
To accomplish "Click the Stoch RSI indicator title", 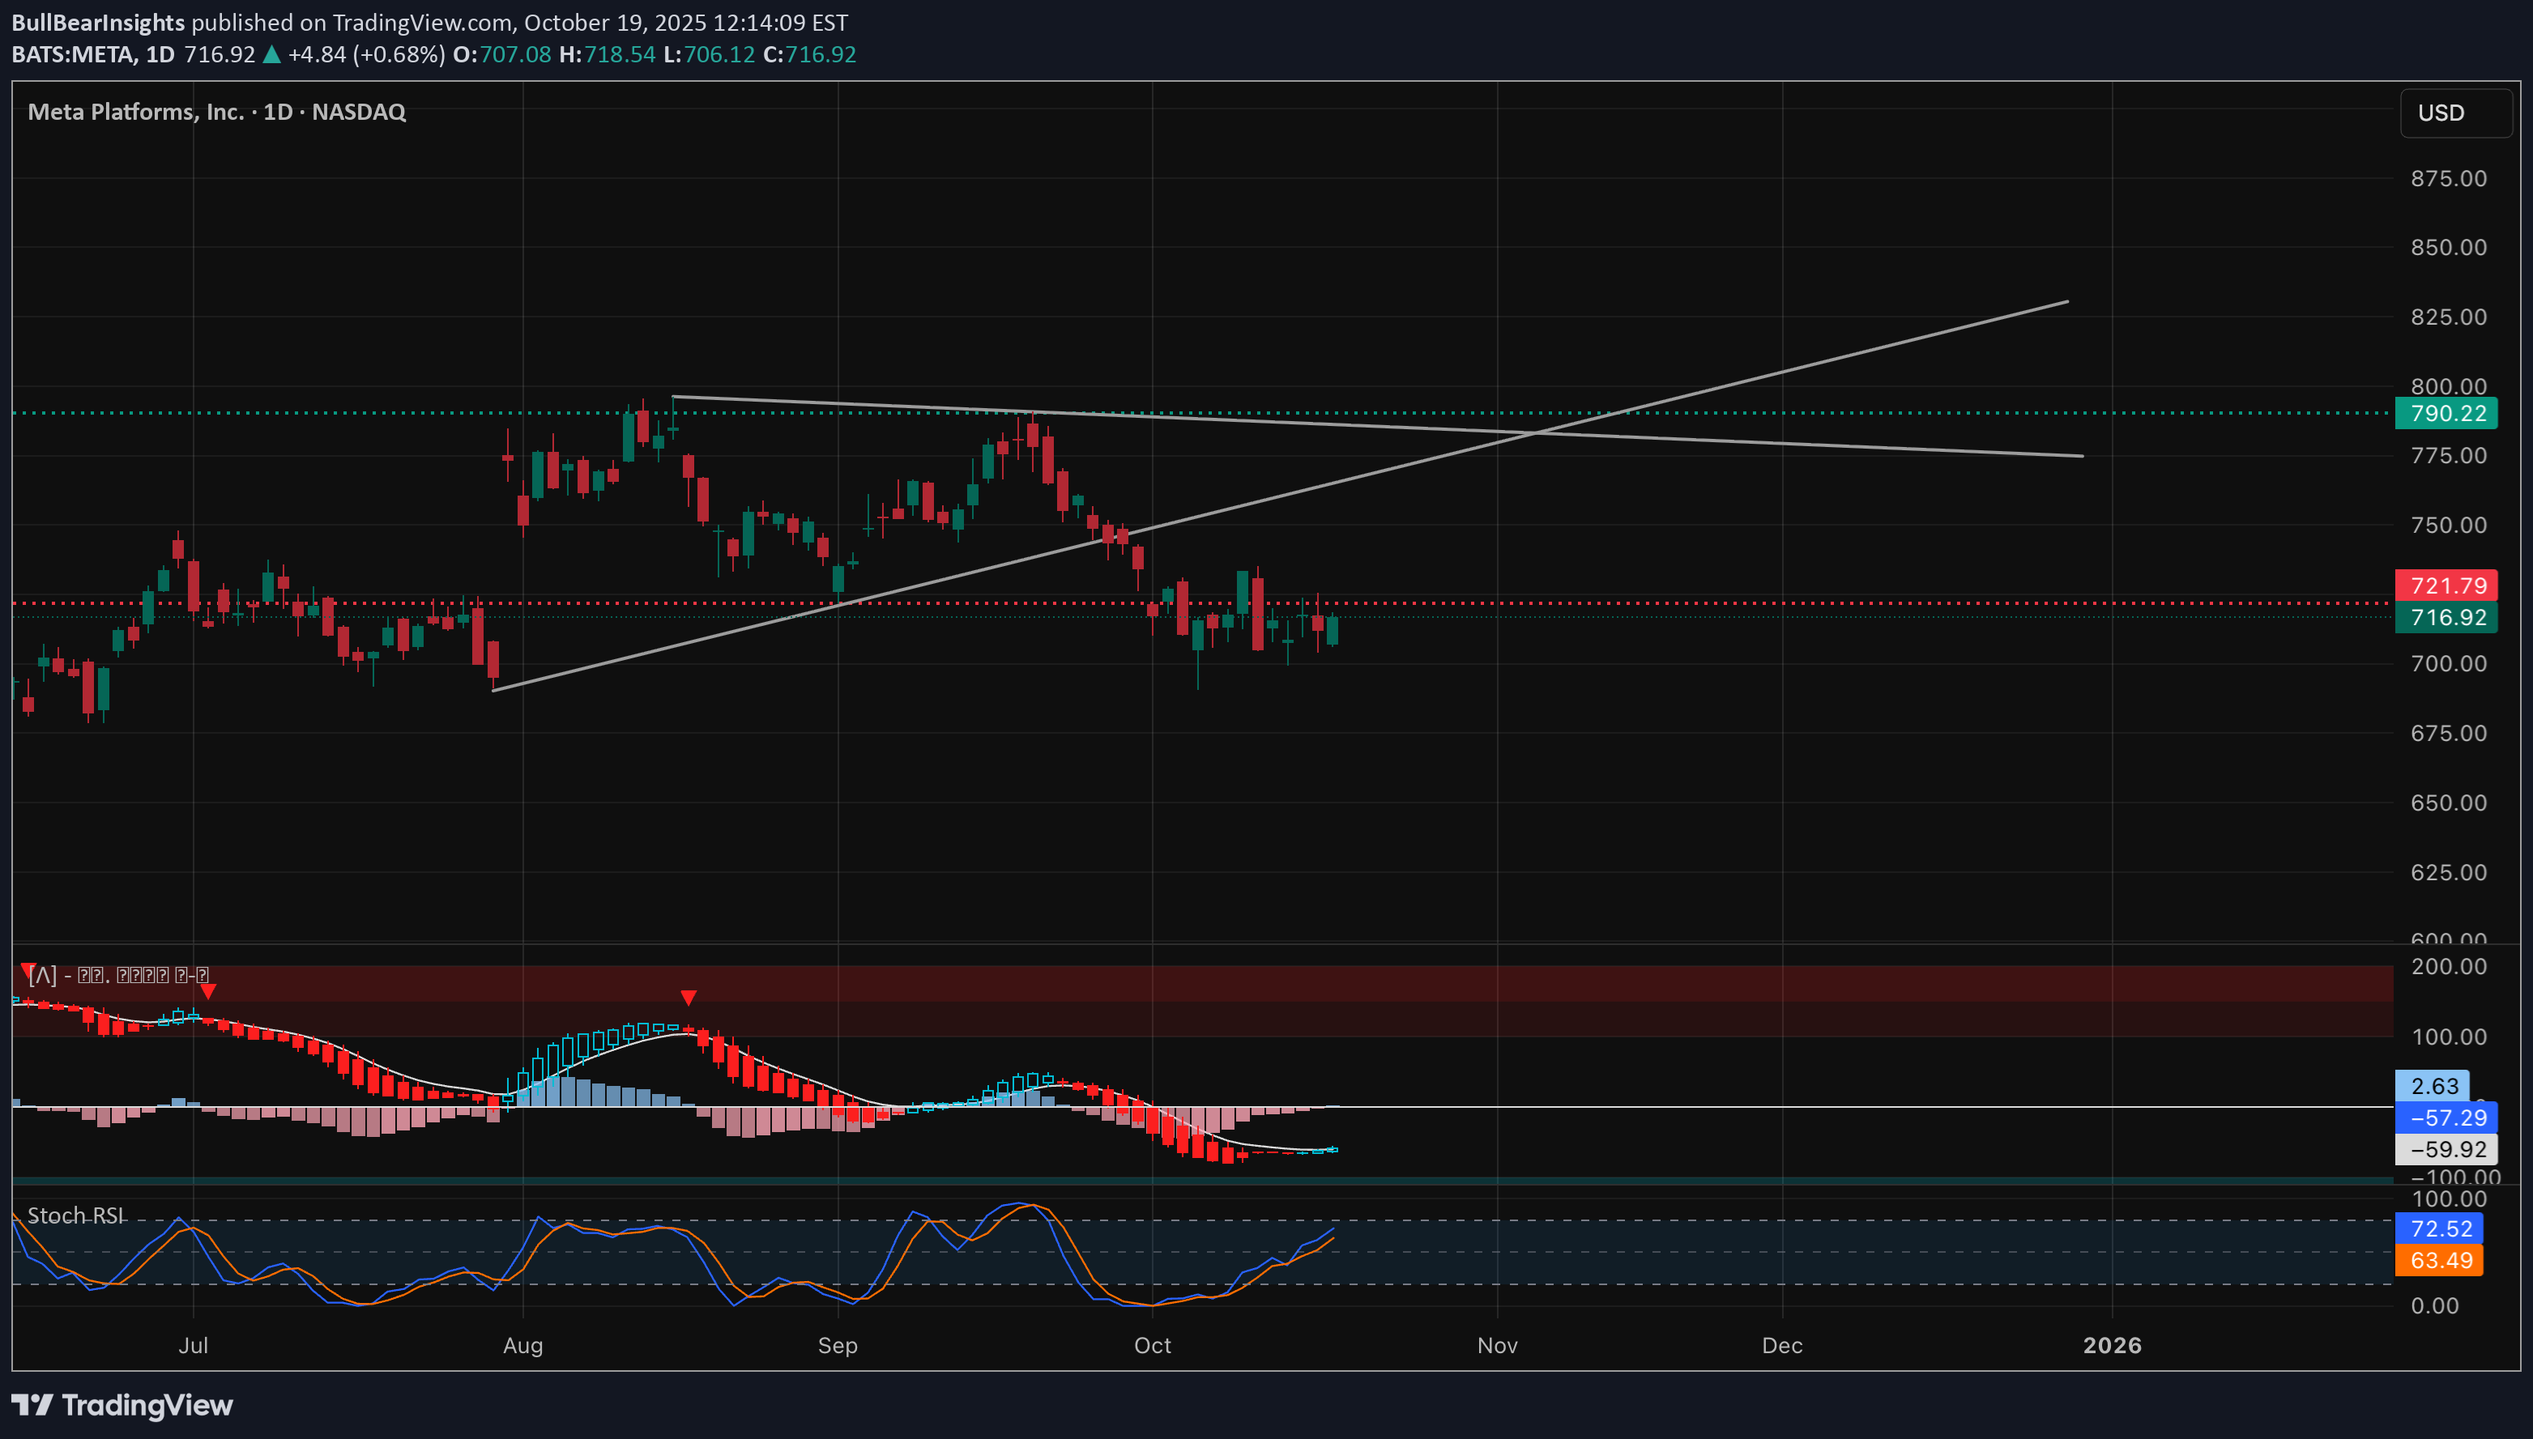I will click(76, 1215).
